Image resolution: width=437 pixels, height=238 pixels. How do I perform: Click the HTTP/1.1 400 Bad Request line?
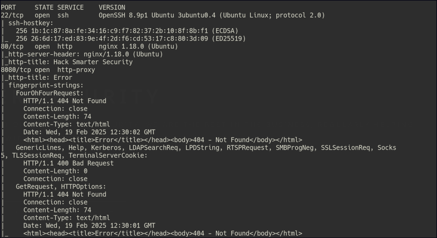pyautogui.click(x=68, y=163)
